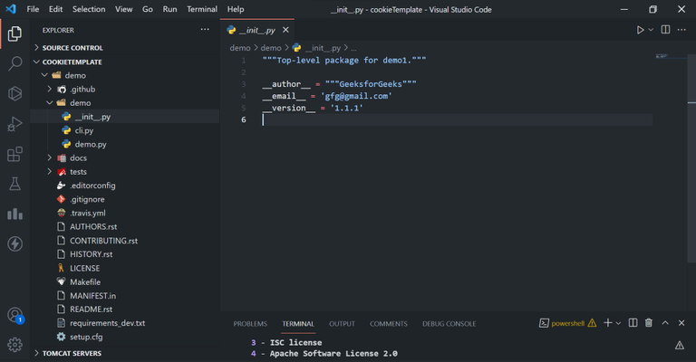Screen dimensions: 696x362
Task: Expand the docs folder
Action: 76,157
